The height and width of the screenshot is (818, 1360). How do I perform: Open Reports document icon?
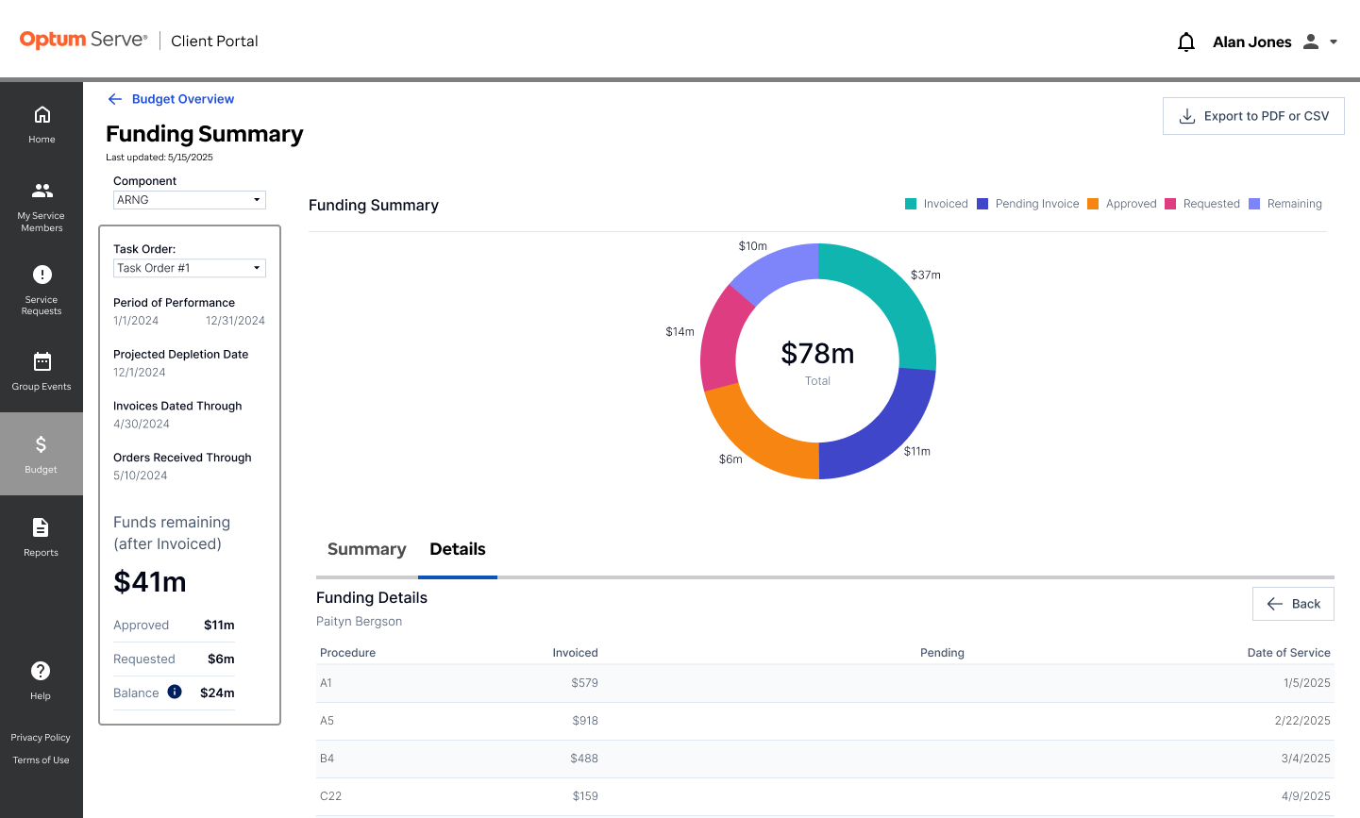tap(41, 527)
